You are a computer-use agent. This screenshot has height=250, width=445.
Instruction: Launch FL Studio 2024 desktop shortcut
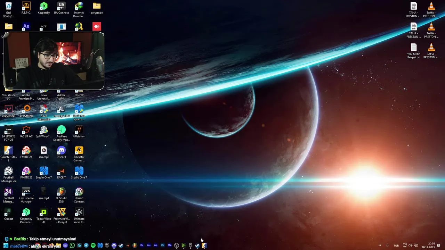[61, 195]
